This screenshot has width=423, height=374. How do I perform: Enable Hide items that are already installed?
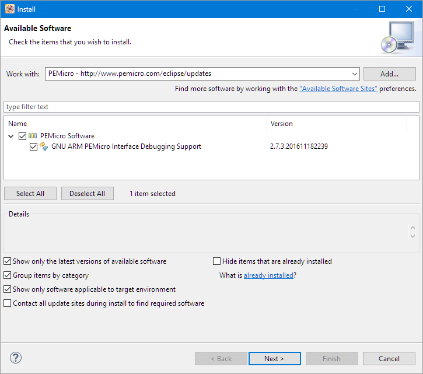pyautogui.click(x=216, y=261)
